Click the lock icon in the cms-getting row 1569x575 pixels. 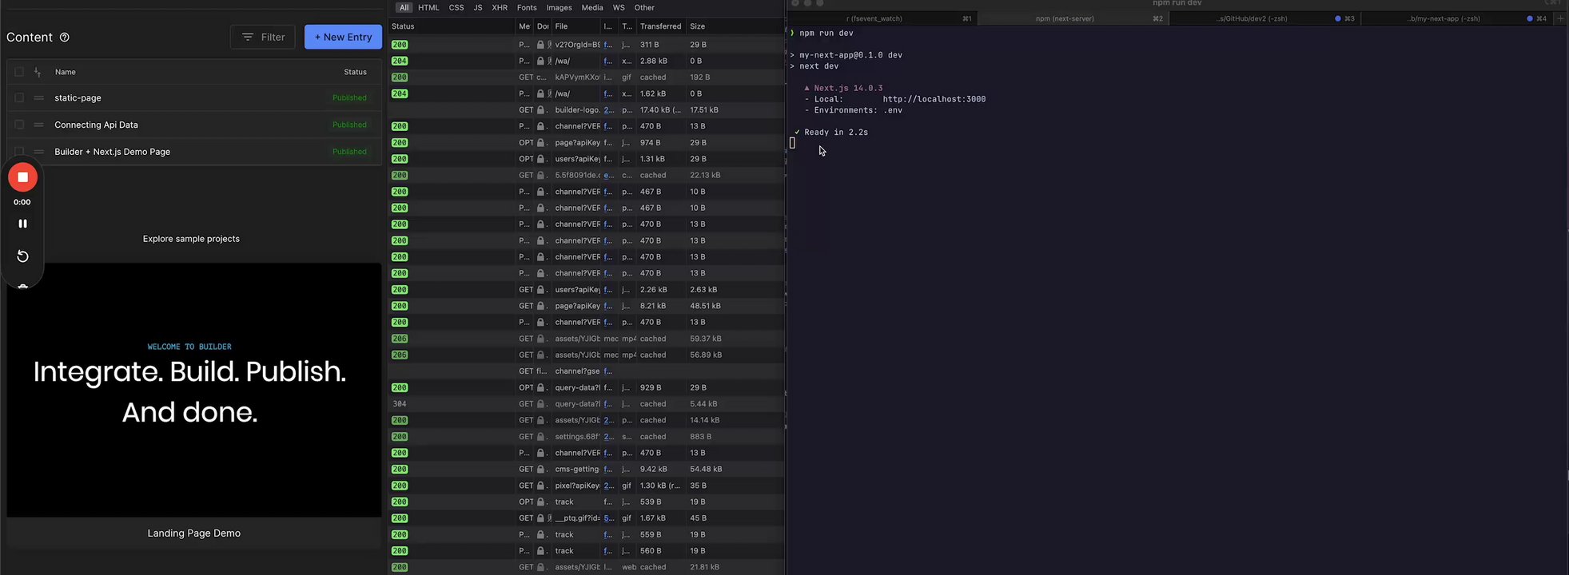pos(540,470)
